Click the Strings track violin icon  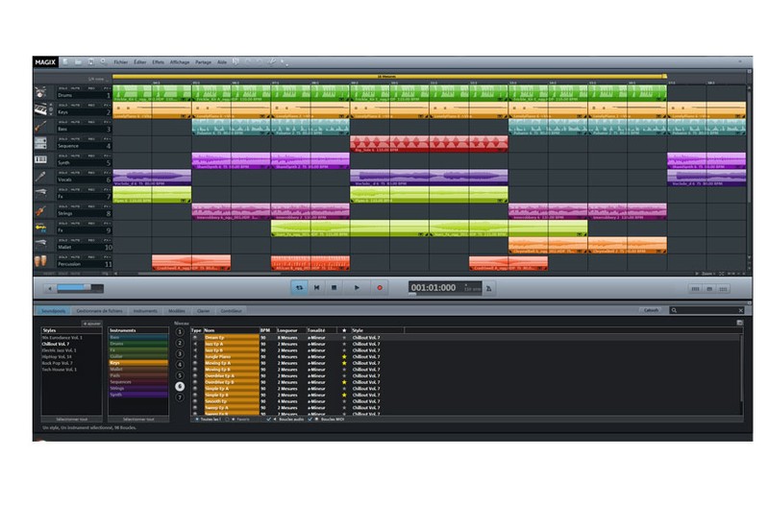click(x=41, y=210)
